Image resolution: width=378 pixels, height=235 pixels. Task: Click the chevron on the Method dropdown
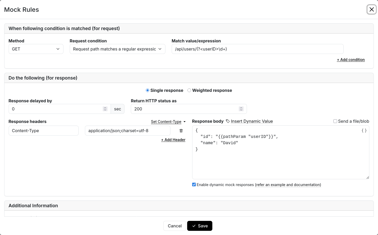click(x=58, y=49)
